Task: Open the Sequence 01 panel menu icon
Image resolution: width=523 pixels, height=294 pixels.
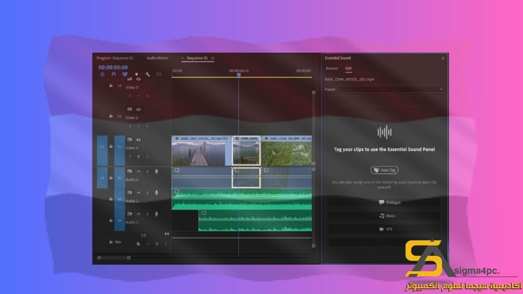Action: (212, 58)
